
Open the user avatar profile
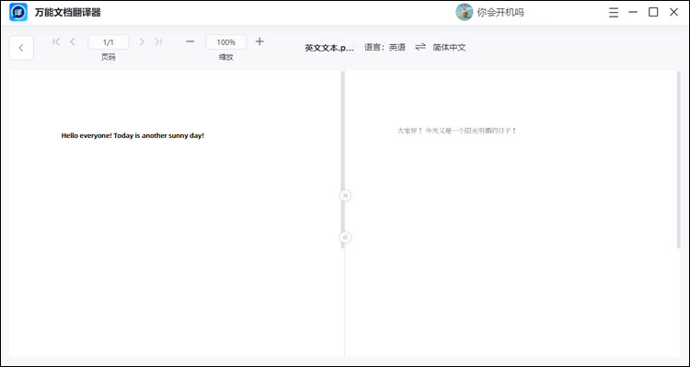point(464,12)
